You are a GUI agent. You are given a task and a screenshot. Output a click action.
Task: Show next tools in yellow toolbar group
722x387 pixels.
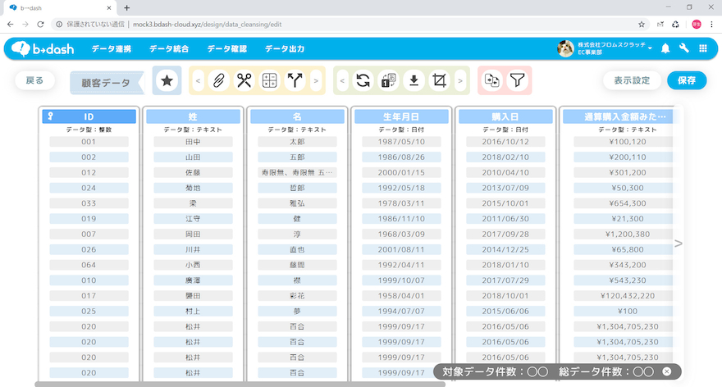316,80
